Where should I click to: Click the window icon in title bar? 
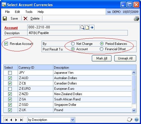(x=4, y=5)
